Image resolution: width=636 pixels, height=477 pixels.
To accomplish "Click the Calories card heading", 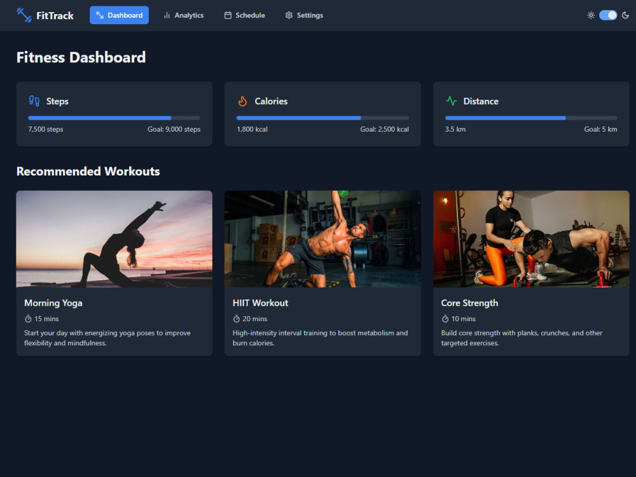I will (x=271, y=101).
